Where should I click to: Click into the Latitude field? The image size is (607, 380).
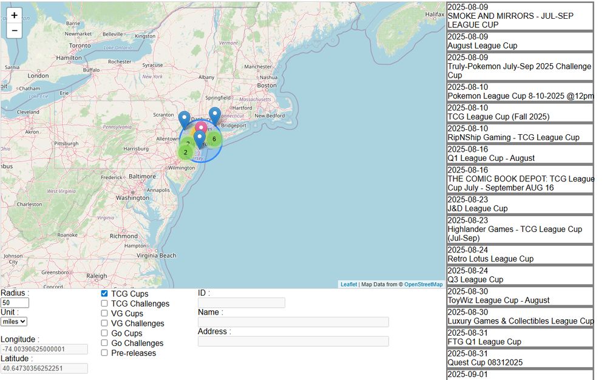click(44, 368)
